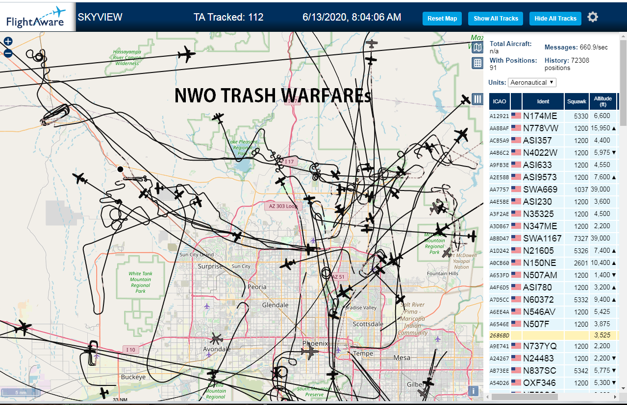Select N150NE aircraft row
Image resolution: width=627 pixels, height=405 pixels.
click(x=554, y=263)
